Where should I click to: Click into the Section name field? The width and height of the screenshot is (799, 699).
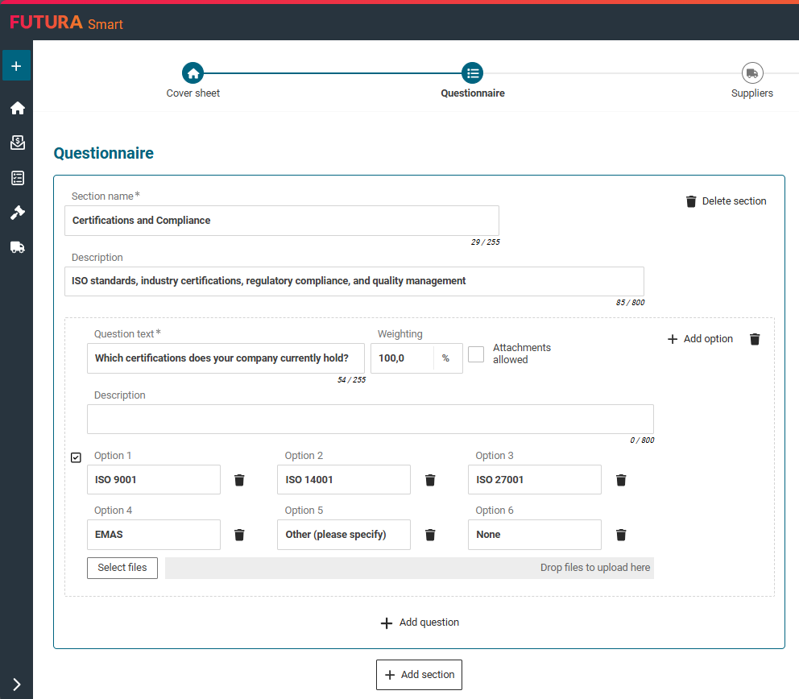[x=281, y=221]
